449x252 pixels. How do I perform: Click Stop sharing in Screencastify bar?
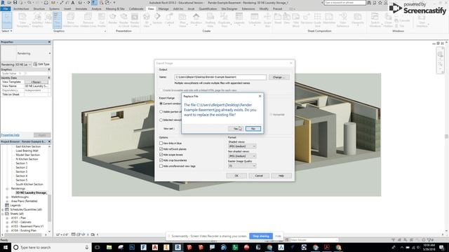click(x=261, y=237)
